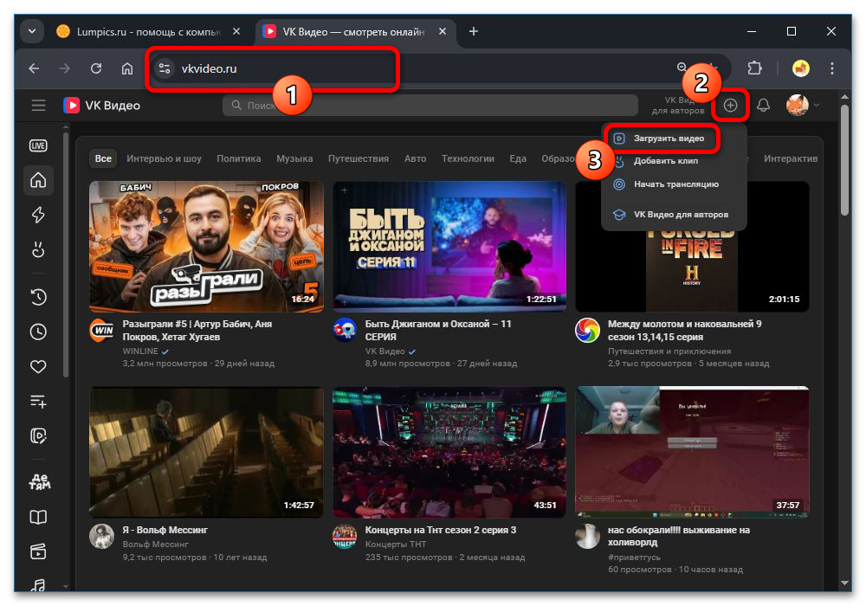Open the LIVE broadcasts sidebar icon

(38, 145)
